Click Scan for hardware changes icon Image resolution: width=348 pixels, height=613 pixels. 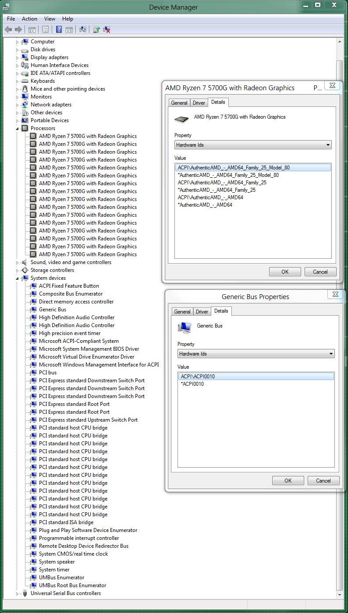coord(82,29)
